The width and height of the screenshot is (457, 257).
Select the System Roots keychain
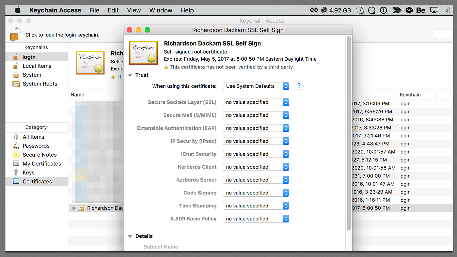tap(37, 84)
